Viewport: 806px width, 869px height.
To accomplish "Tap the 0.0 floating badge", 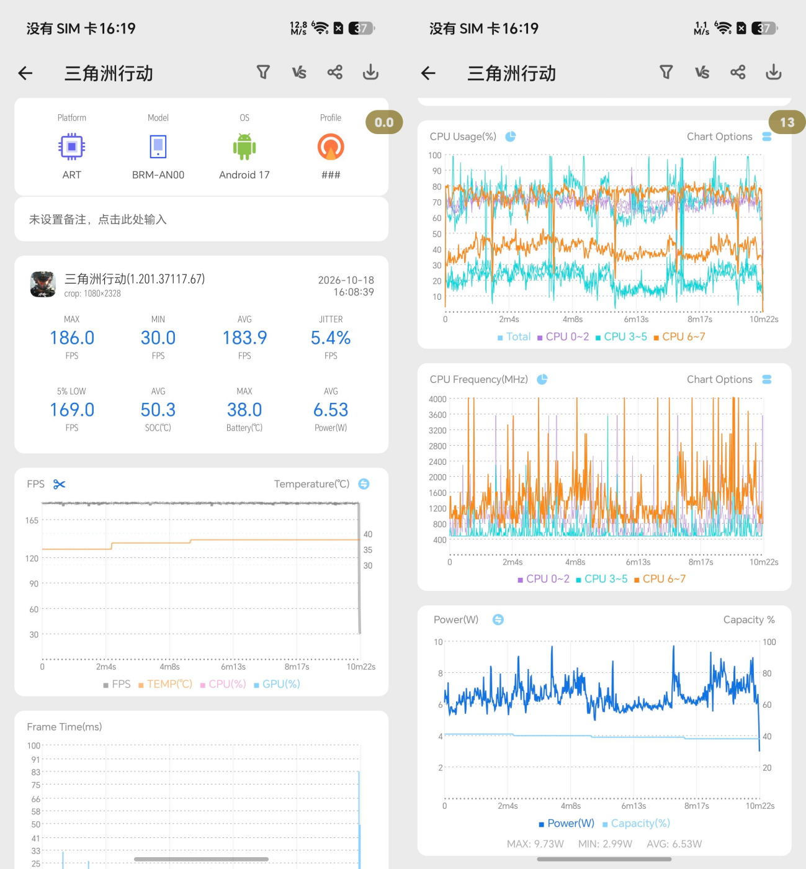I will (x=384, y=122).
